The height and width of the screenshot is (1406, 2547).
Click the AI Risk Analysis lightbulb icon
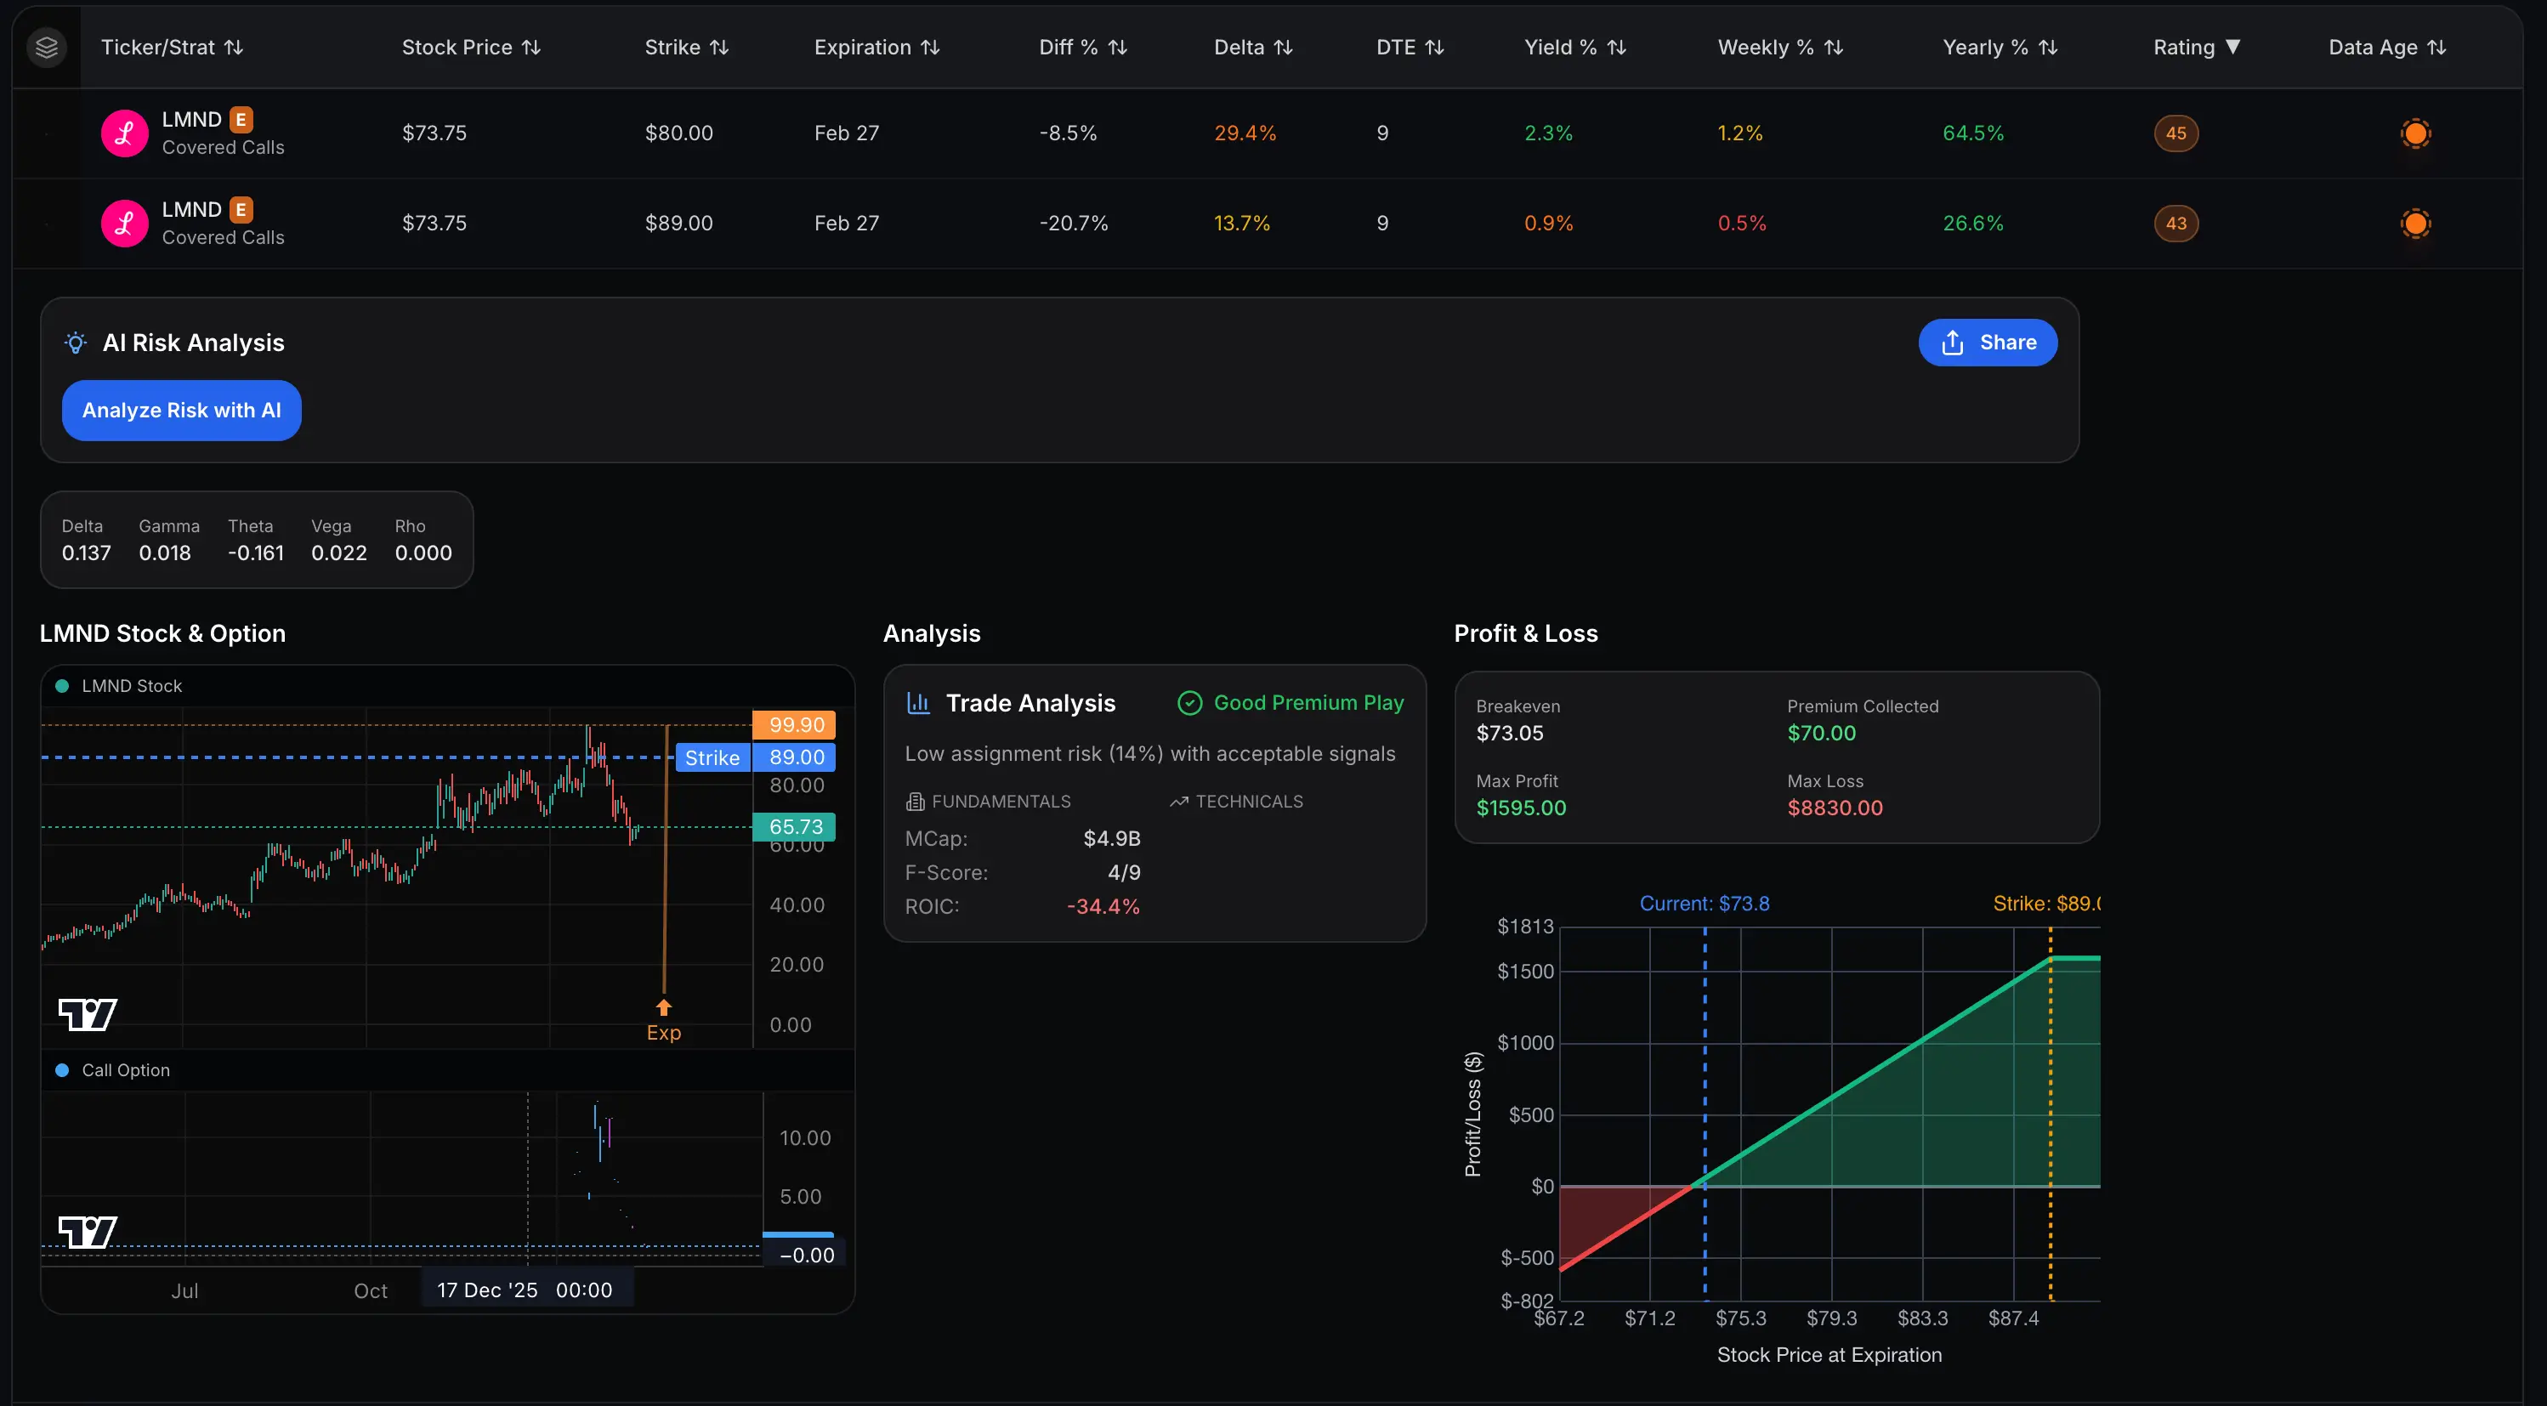75,343
